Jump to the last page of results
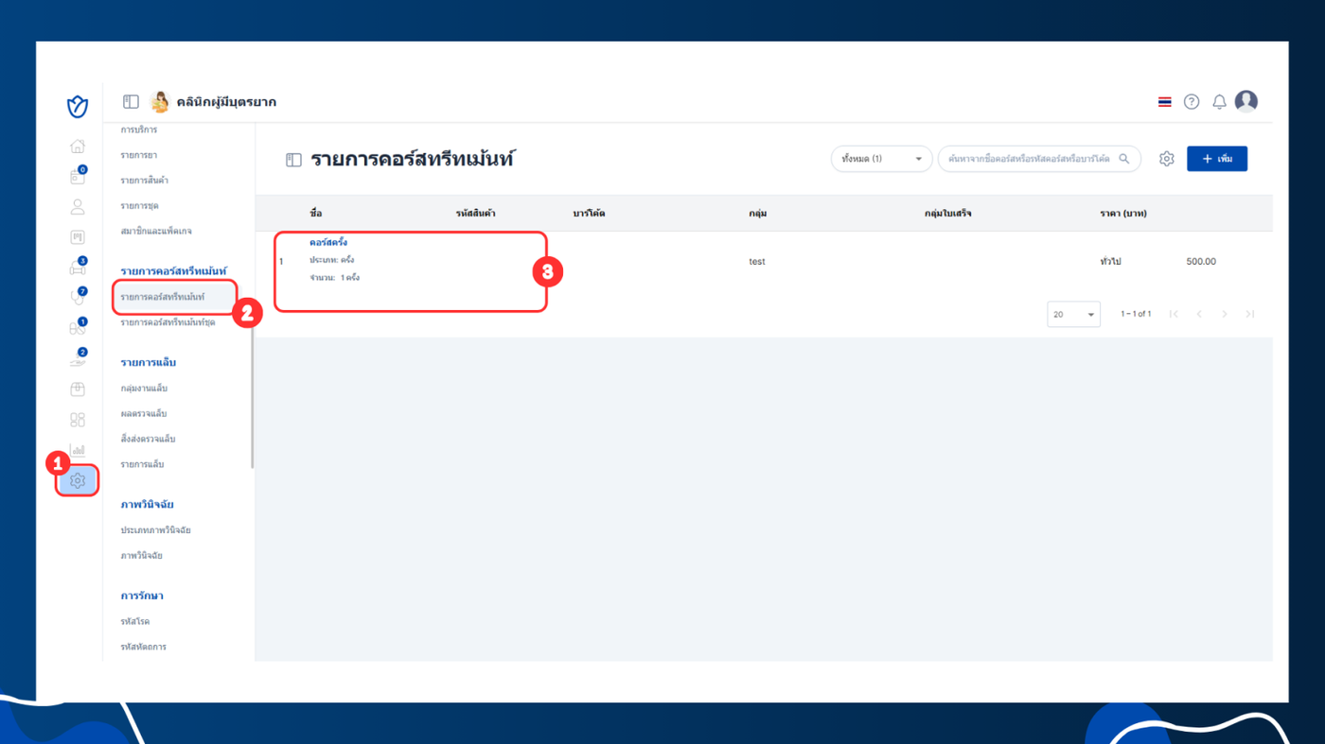This screenshot has width=1325, height=744. click(1250, 314)
